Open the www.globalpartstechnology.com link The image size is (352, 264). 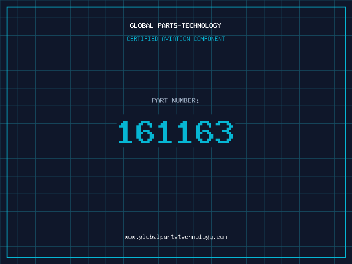(176, 237)
